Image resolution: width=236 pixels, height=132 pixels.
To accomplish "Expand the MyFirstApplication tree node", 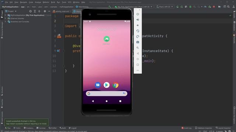I will coord(5,15).
